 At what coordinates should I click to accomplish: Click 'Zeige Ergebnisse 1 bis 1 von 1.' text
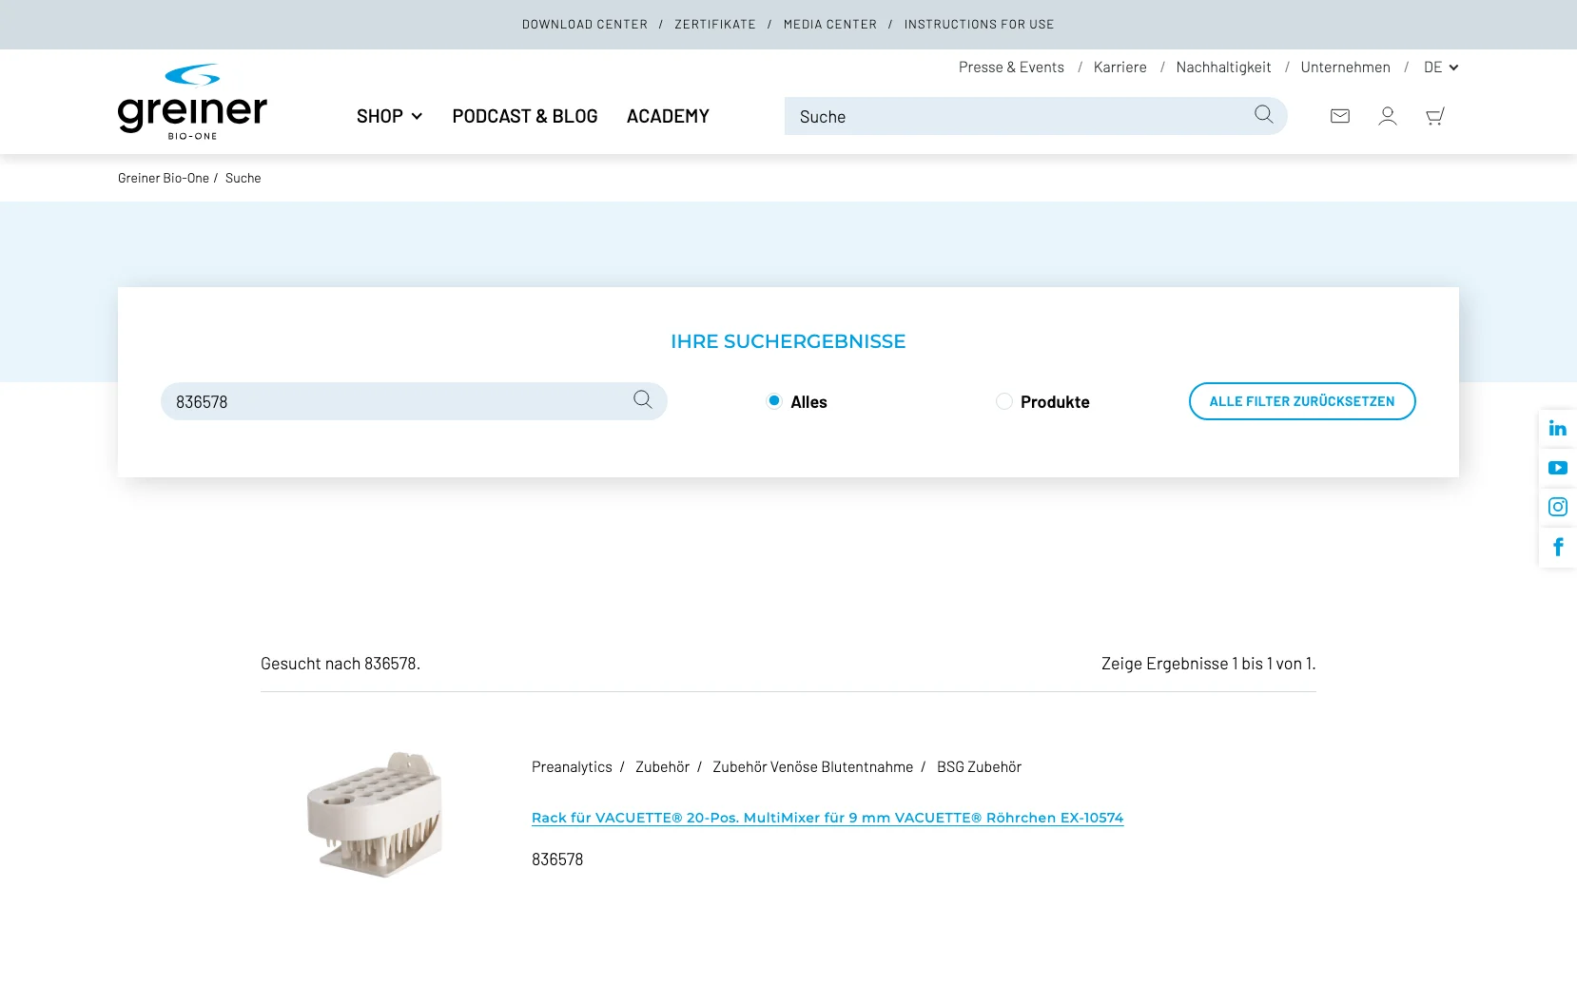[x=1209, y=664]
